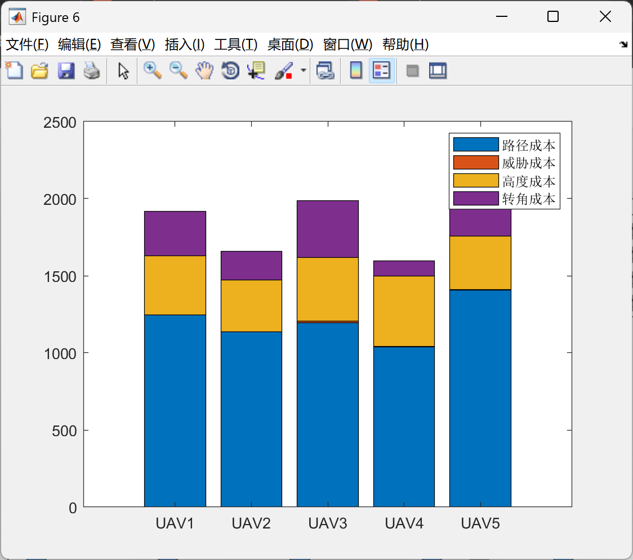Select the Brush data tool
633x560 pixels.
click(284, 70)
